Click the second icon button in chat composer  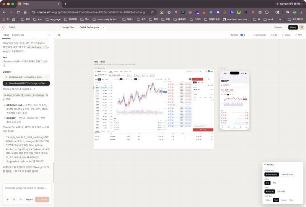click(x=14, y=199)
